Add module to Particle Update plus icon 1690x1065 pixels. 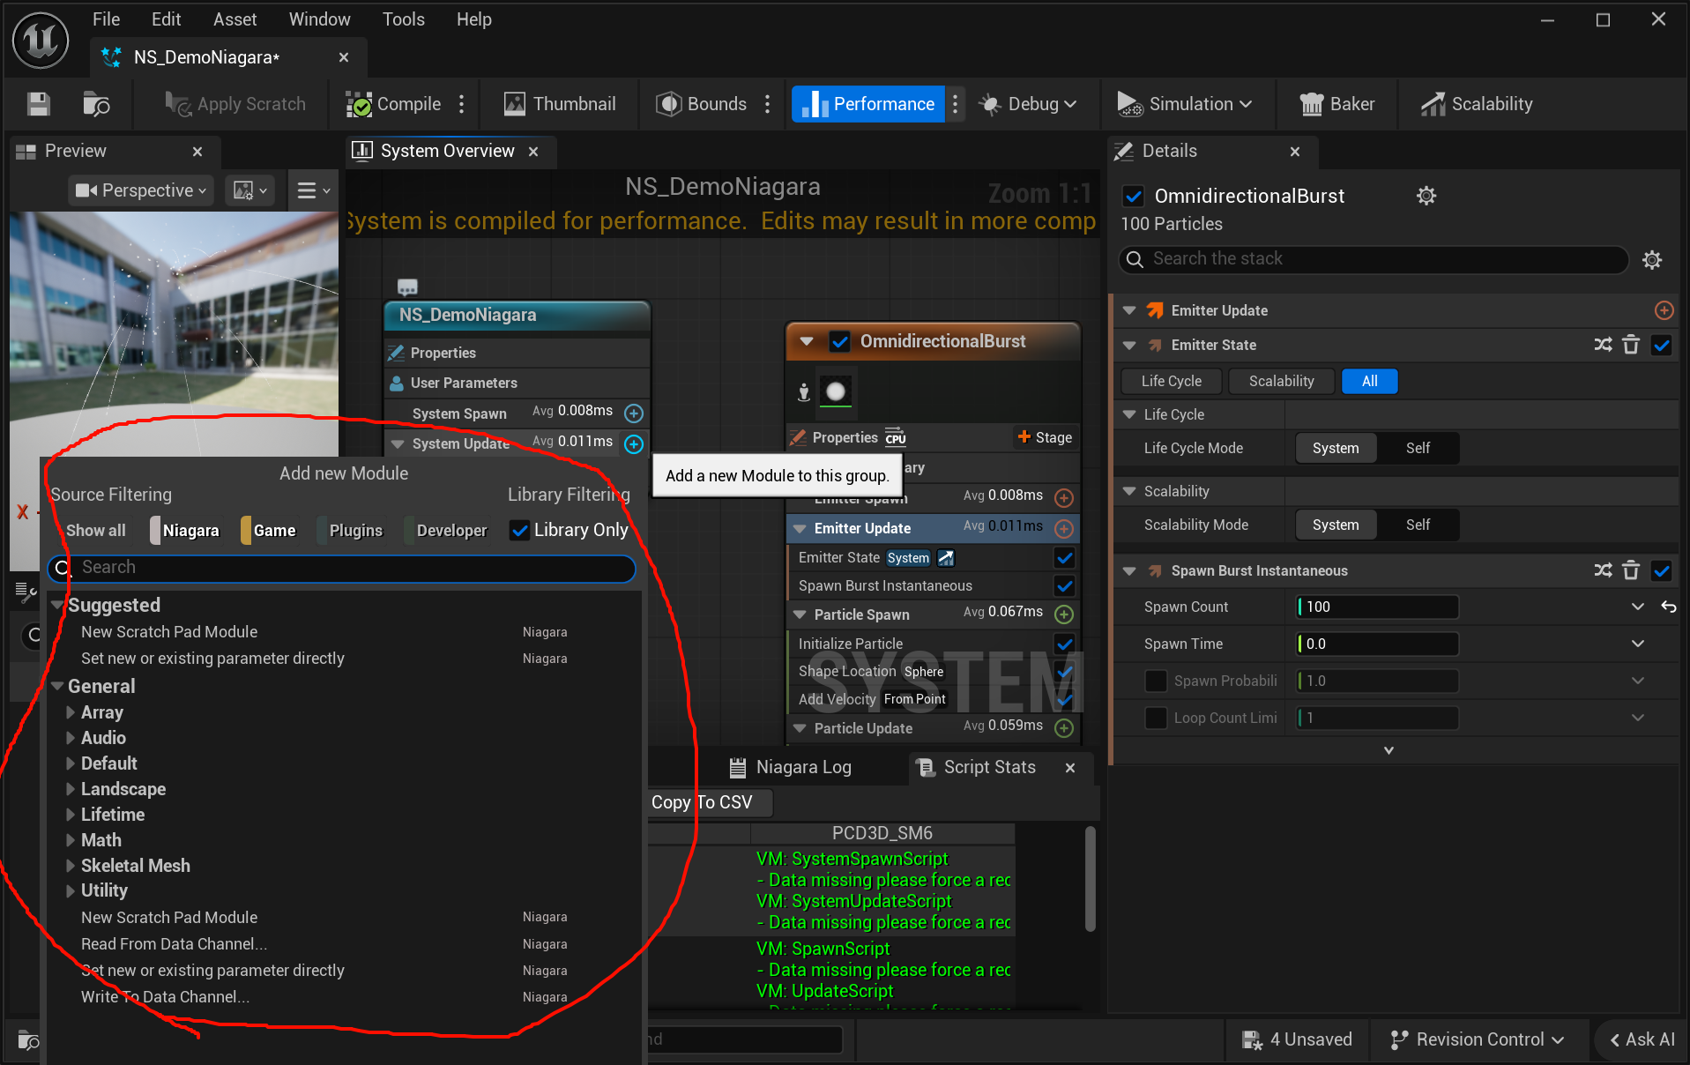[1064, 728]
